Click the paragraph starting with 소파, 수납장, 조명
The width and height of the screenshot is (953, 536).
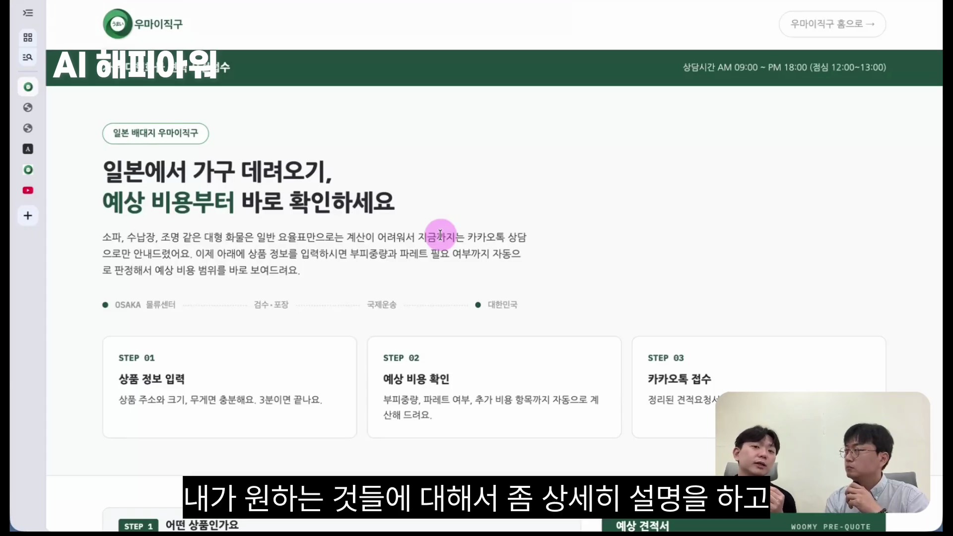pyautogui.click(x=314, y=254)
